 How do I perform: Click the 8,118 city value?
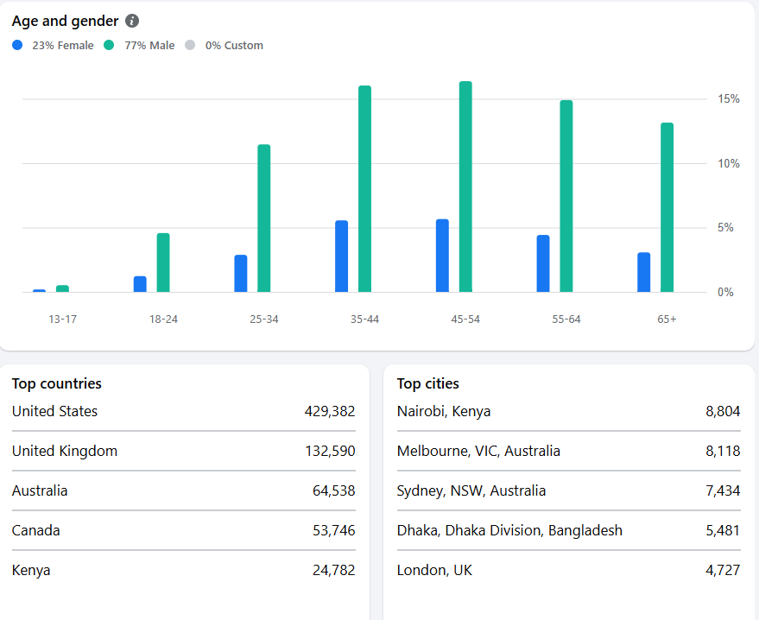coord(723,451)
